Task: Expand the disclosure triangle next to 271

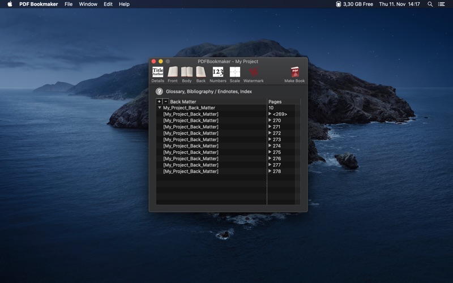Action: point(270,126)
